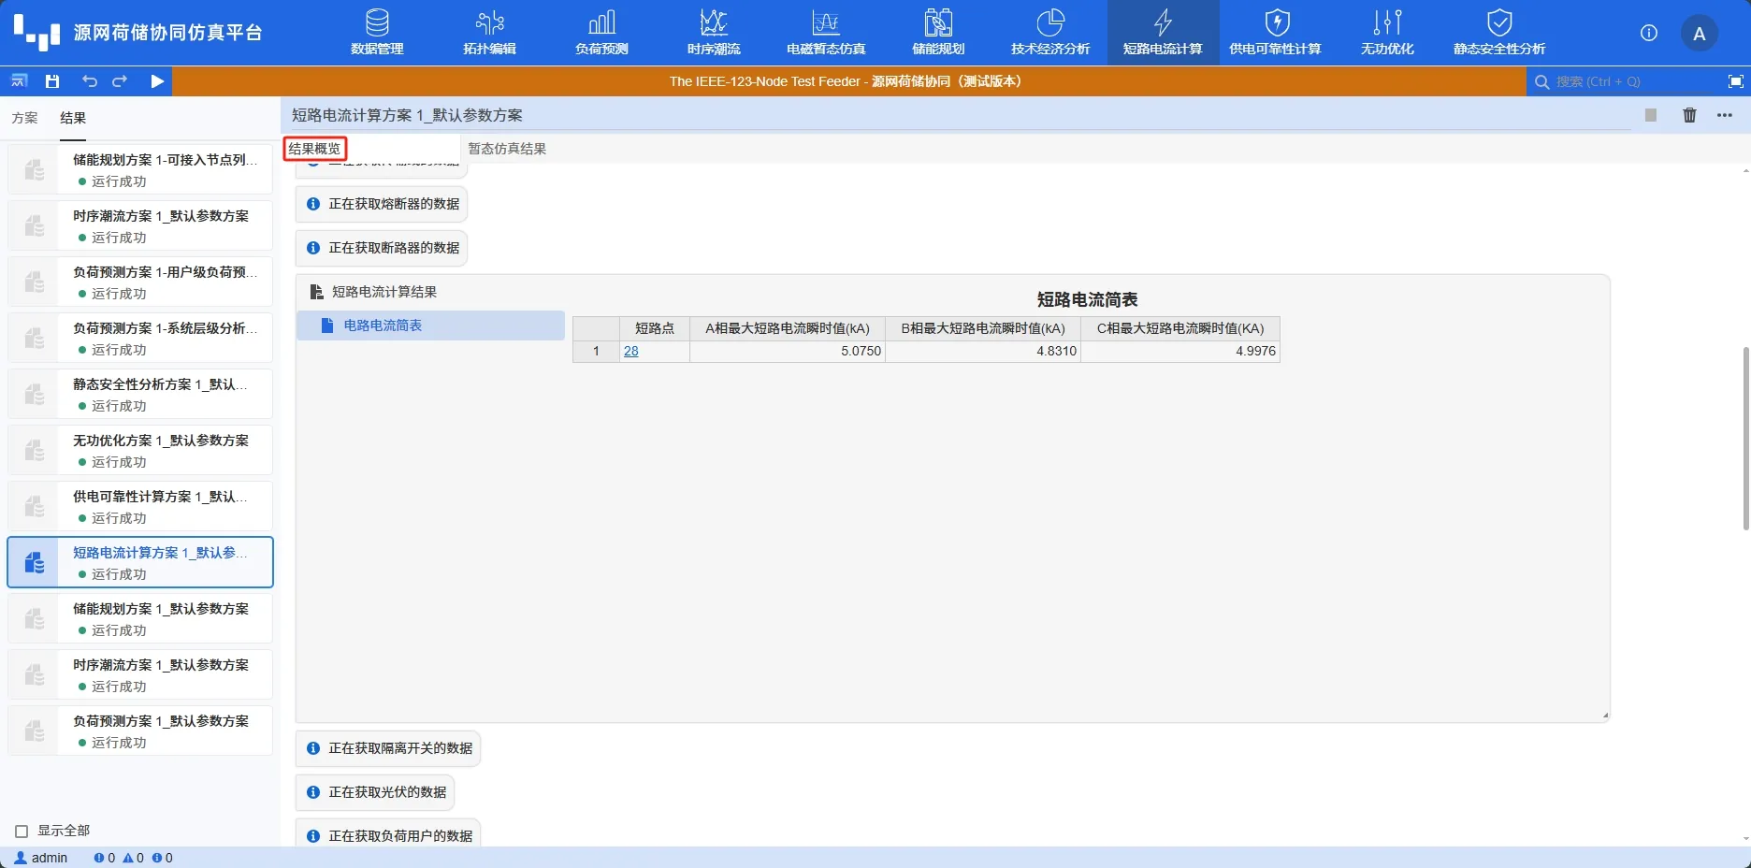Select 电路电流简表 tree item
Image resolution: width=1751 pixels, height=868 pixels.
coord(430,325)
